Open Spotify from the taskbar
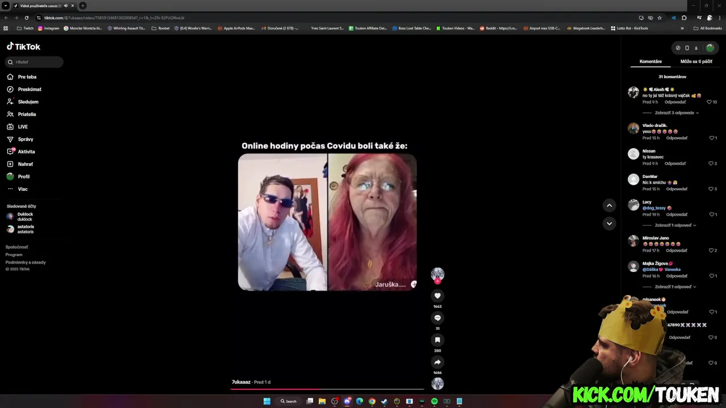 pos(434,401)
